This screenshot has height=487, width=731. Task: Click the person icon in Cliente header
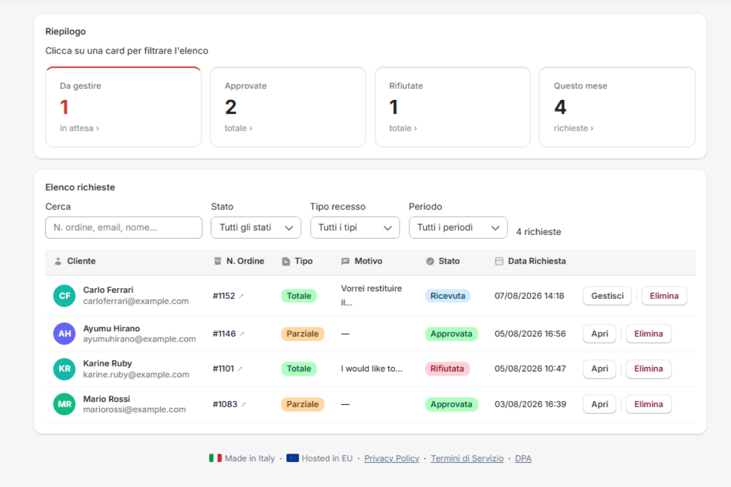coord(58,261)
